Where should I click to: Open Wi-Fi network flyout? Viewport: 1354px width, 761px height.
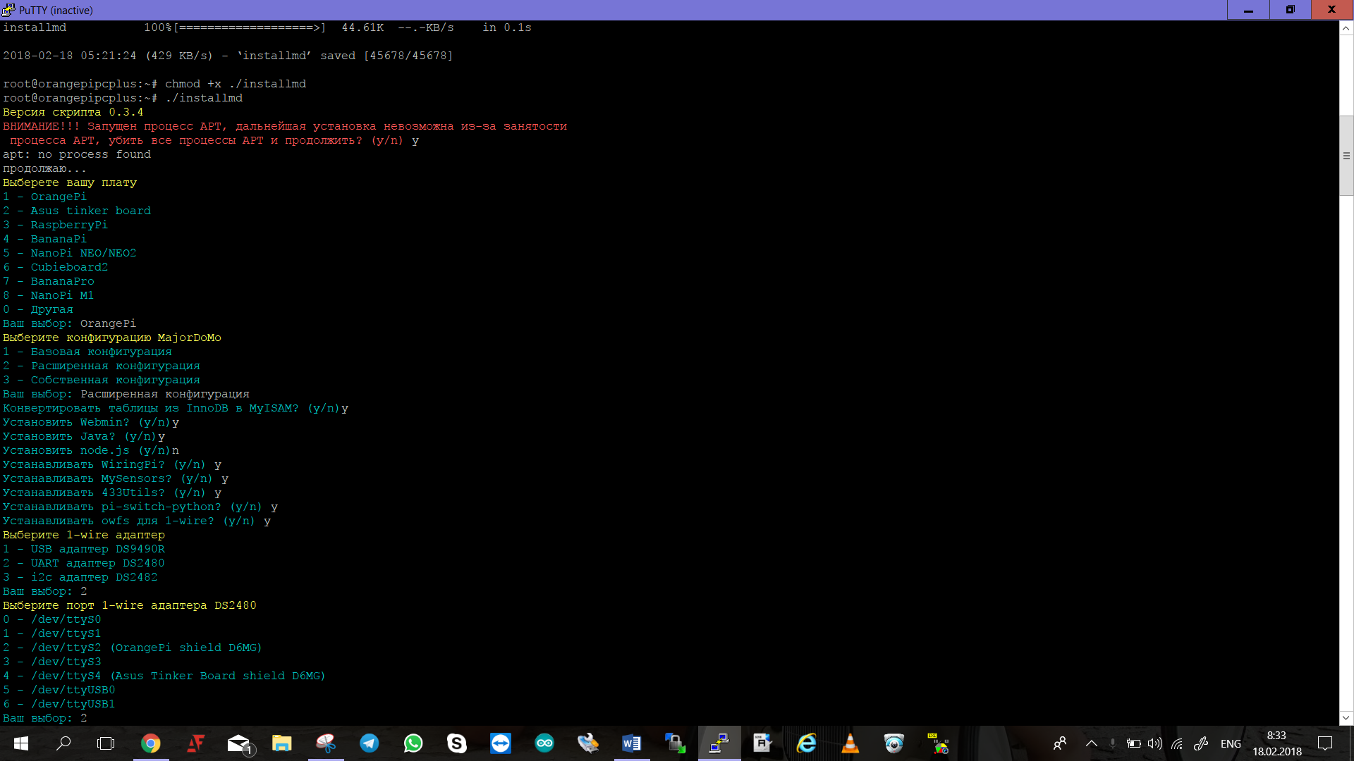pos(1177,743)
